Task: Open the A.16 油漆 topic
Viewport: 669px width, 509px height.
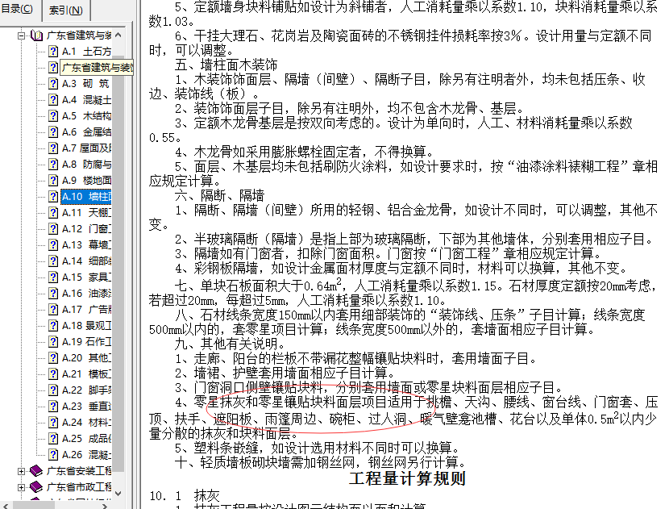Action: pyautogui.click(x=86, y=294)
